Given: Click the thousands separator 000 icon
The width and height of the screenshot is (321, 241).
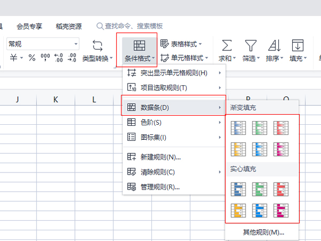Looking at the screenshot, I should click(45, 58).
